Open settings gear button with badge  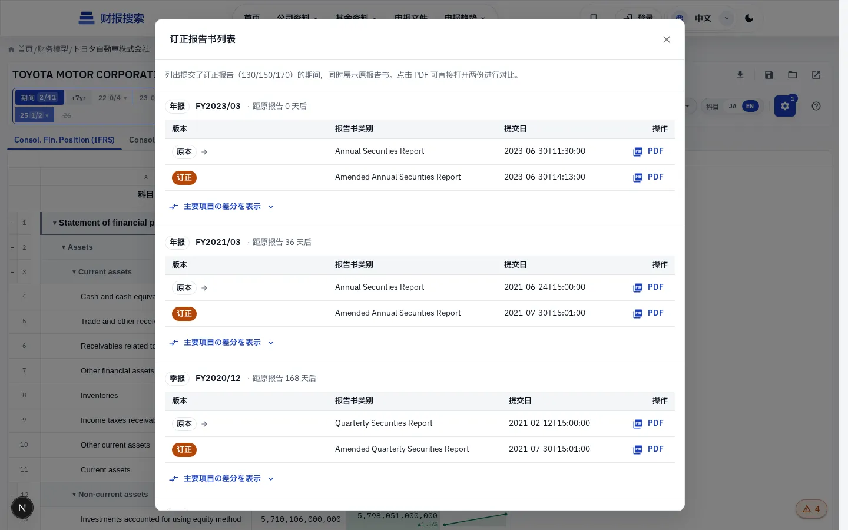(x=785, y=106)
